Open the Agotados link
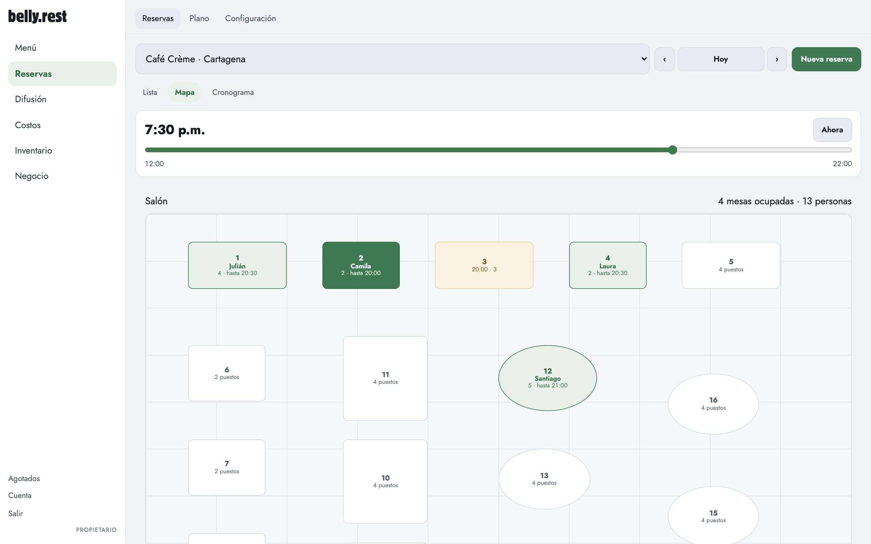Image resolution: width=871 pixels, height=544 pixels. pos(24,478)
